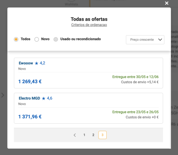Go to previous page with left arrow

[75, 135]
